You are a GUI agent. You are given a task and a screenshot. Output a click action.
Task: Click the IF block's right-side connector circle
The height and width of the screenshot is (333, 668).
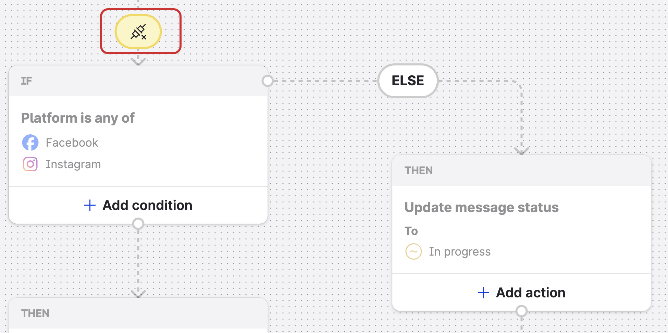(268, 81)
